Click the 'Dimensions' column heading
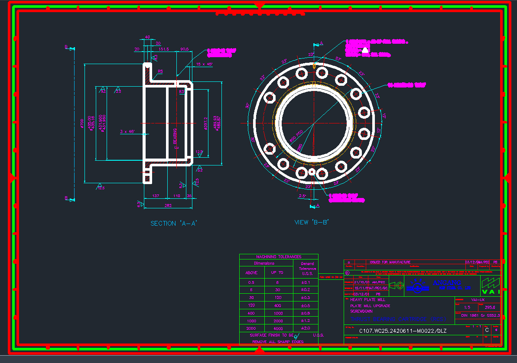 click(x=264, y=263)
